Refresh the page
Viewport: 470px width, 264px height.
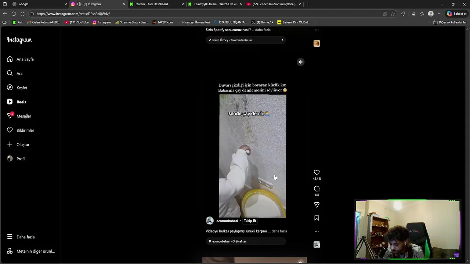[x=14, y=14]
